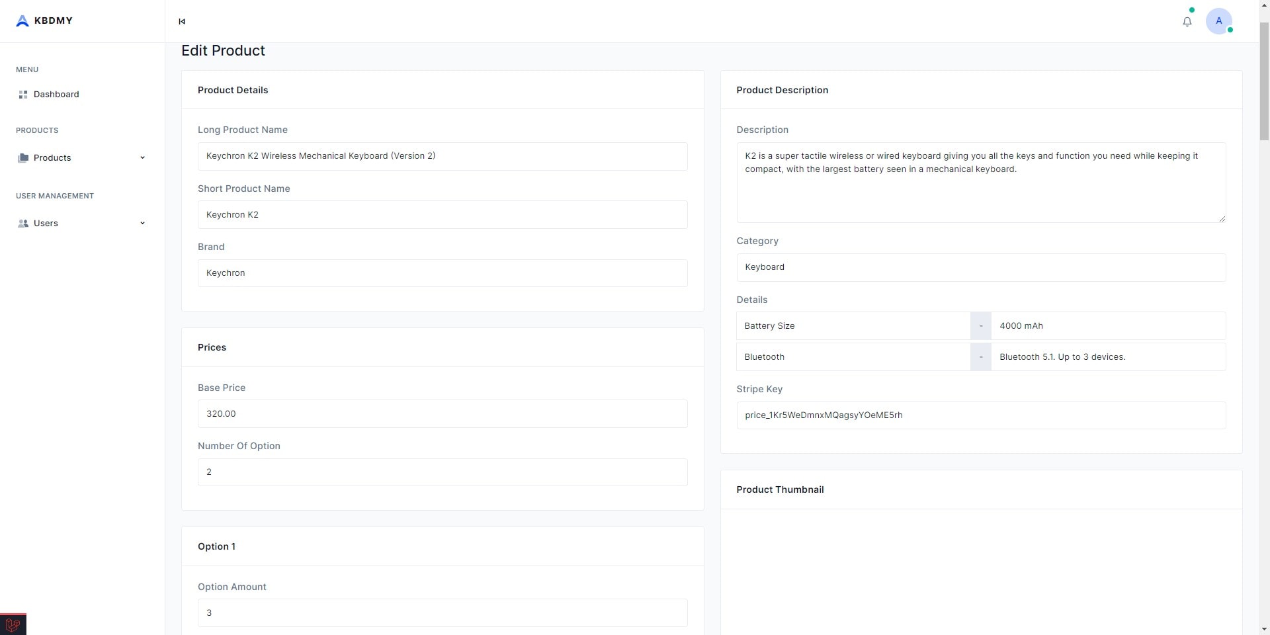1270x635 pixels.
Task: Edit the Battery Size detail name
Action: (853, 326)
